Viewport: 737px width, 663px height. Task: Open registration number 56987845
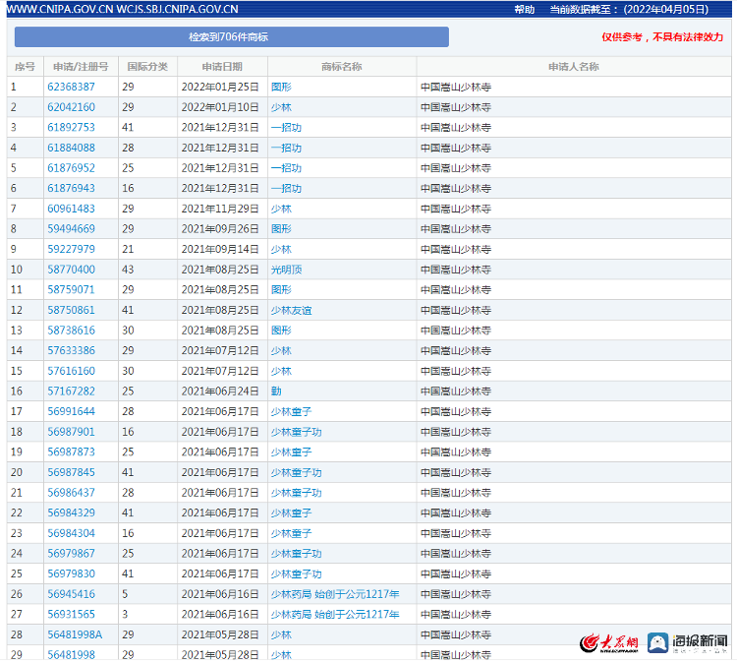pos(71,472)
